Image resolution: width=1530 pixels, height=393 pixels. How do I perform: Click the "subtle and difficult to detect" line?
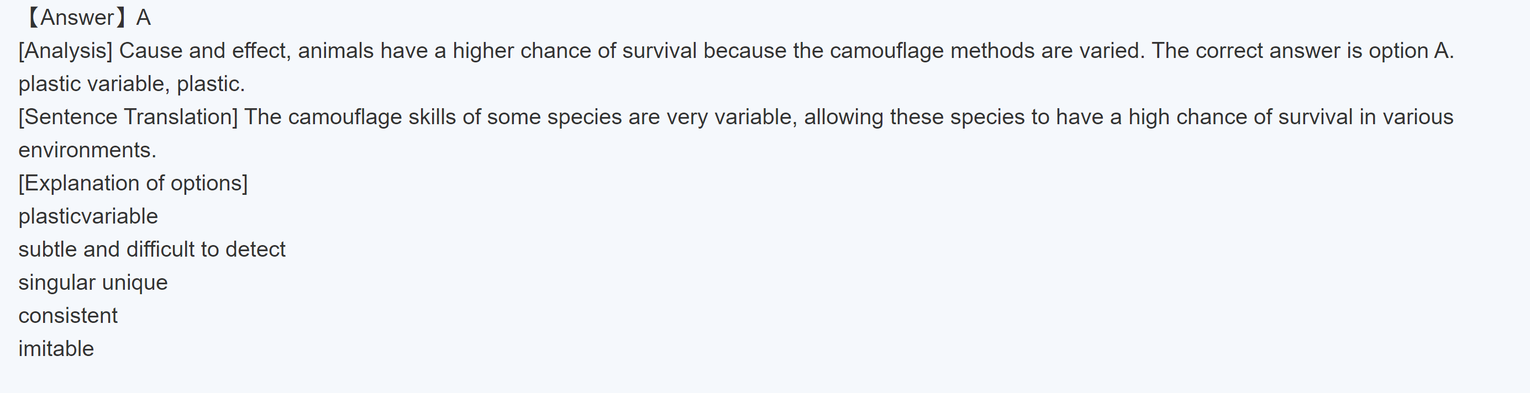tap(151, 249)
